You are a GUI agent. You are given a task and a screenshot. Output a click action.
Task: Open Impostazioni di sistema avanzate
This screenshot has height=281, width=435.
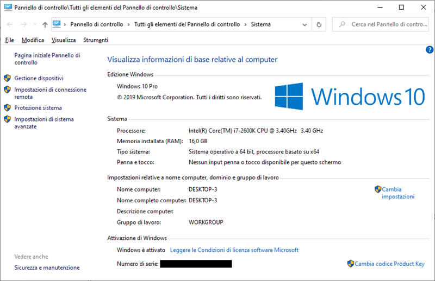click(44, 123)
